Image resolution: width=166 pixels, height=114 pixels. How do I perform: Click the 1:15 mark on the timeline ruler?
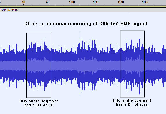tap(96, 2)
